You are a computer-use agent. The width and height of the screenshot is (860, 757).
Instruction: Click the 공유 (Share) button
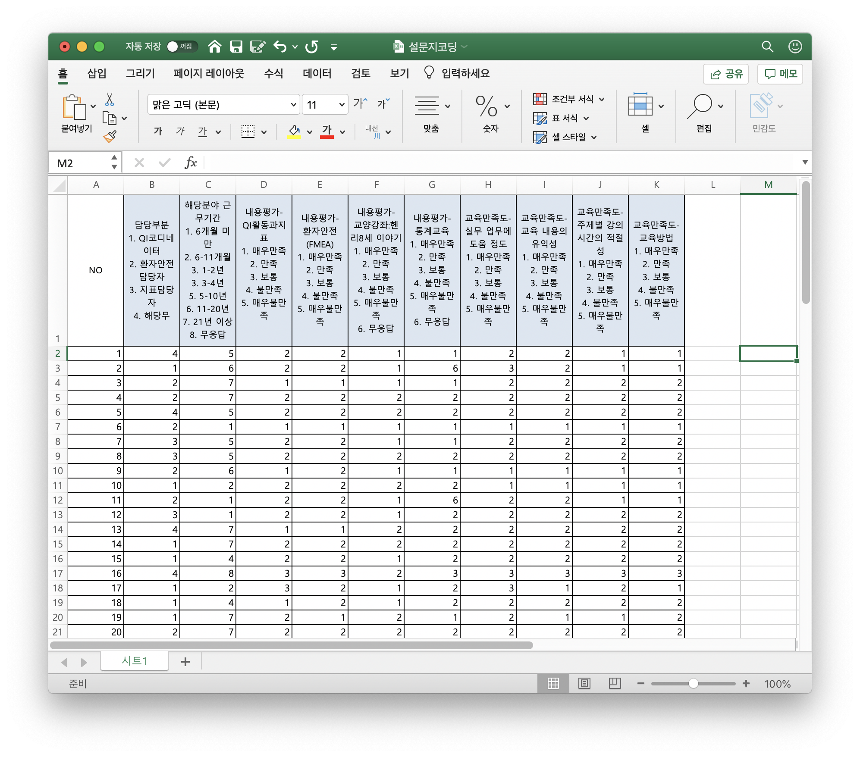click(726, 74)
